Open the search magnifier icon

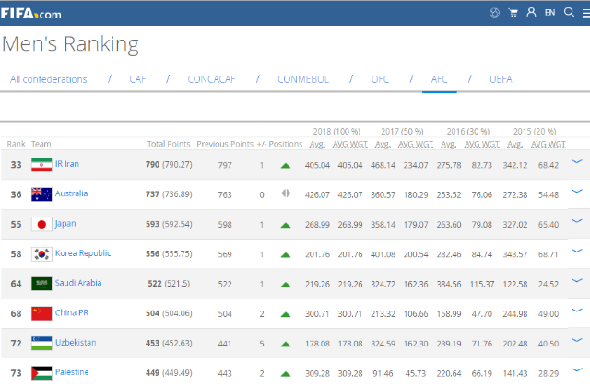point(569,12)
